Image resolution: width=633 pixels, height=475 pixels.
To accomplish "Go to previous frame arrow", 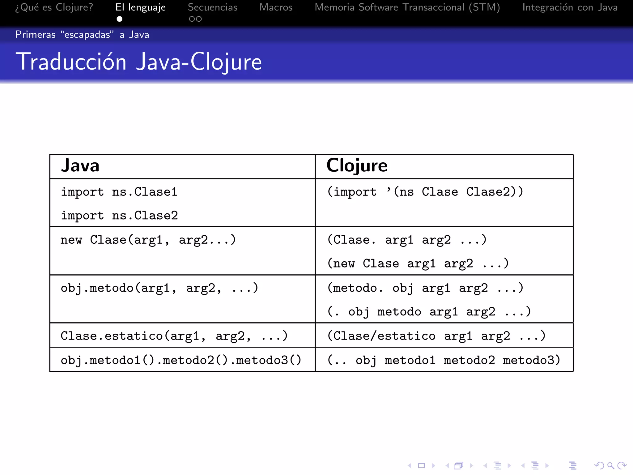I will pyautogui.click(x=447, y=465).
